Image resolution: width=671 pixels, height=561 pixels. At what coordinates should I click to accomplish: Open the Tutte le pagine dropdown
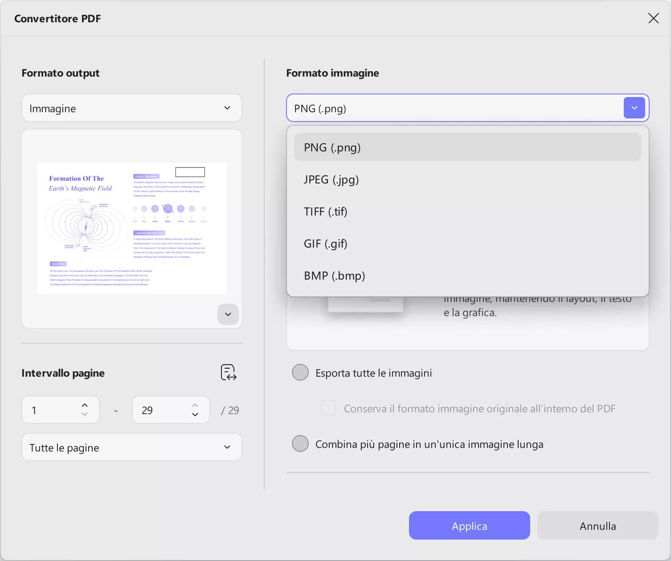tap(132, 447)
